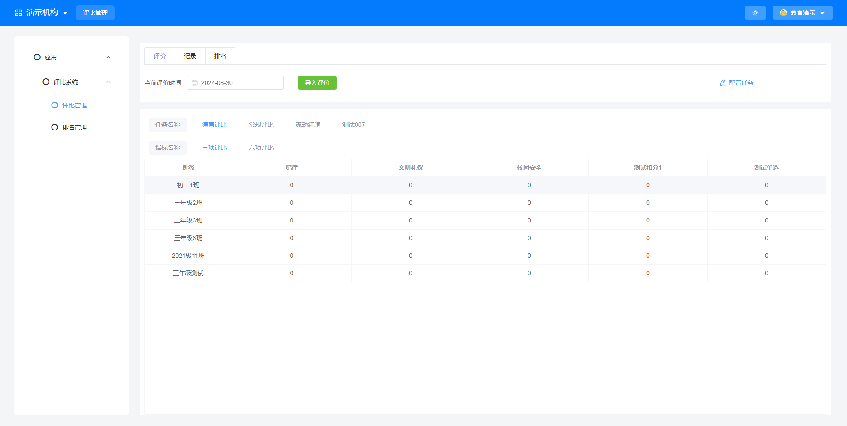Switch to the 评价 tab

[160, 56]
